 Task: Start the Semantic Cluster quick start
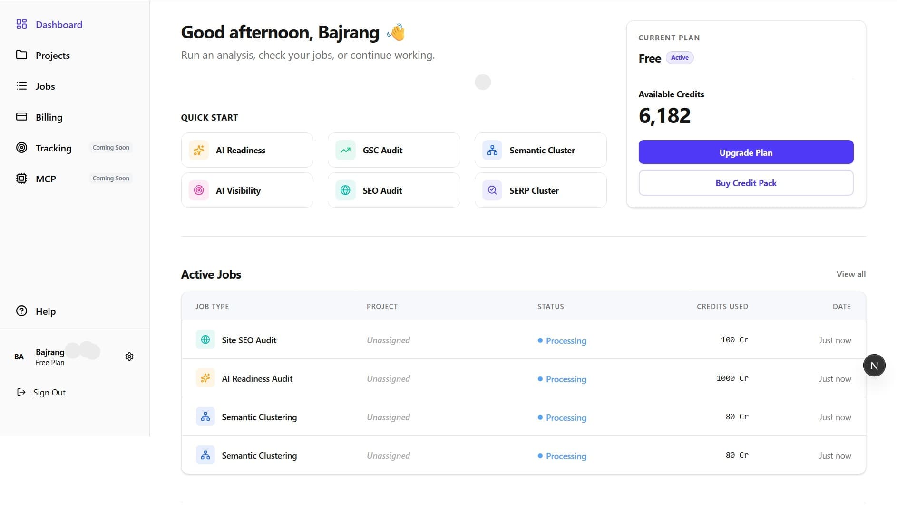pyautogui.click(x=541, y=150)
